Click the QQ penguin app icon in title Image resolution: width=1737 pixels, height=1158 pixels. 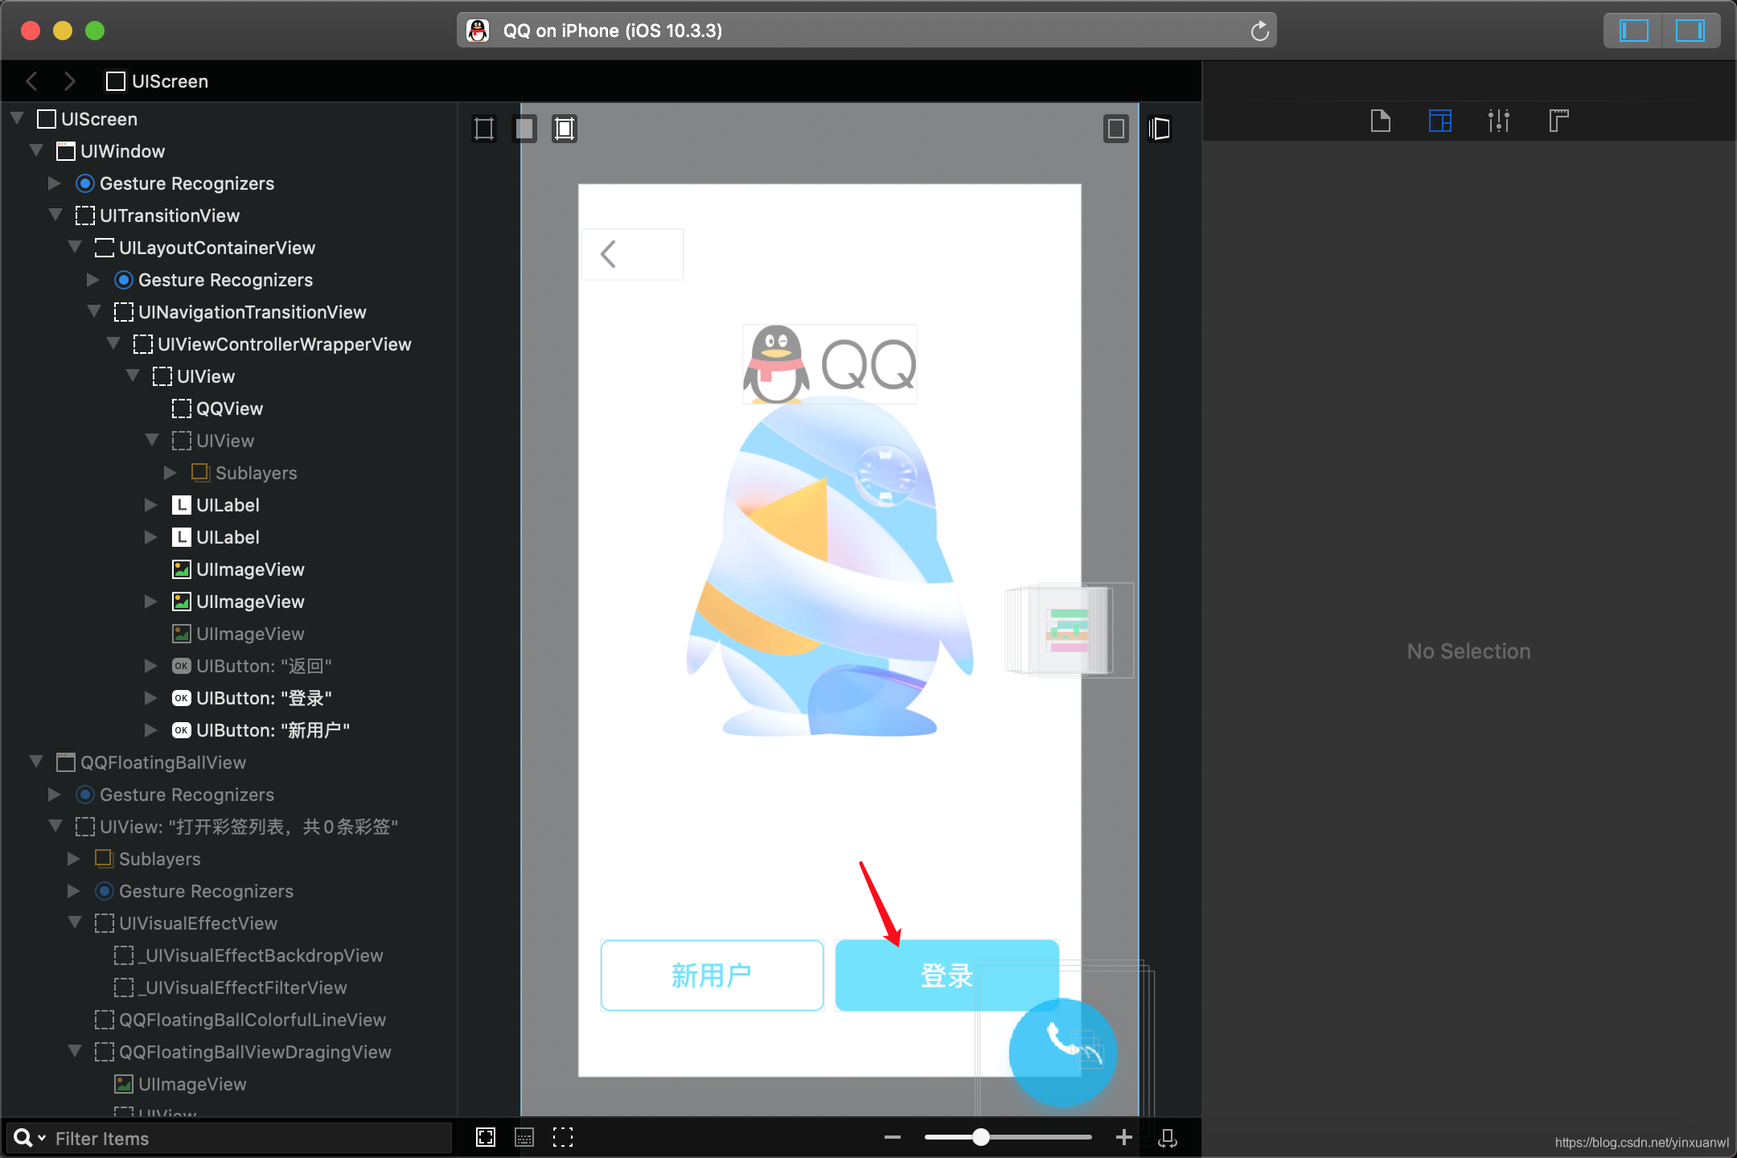tap(478, 31)
